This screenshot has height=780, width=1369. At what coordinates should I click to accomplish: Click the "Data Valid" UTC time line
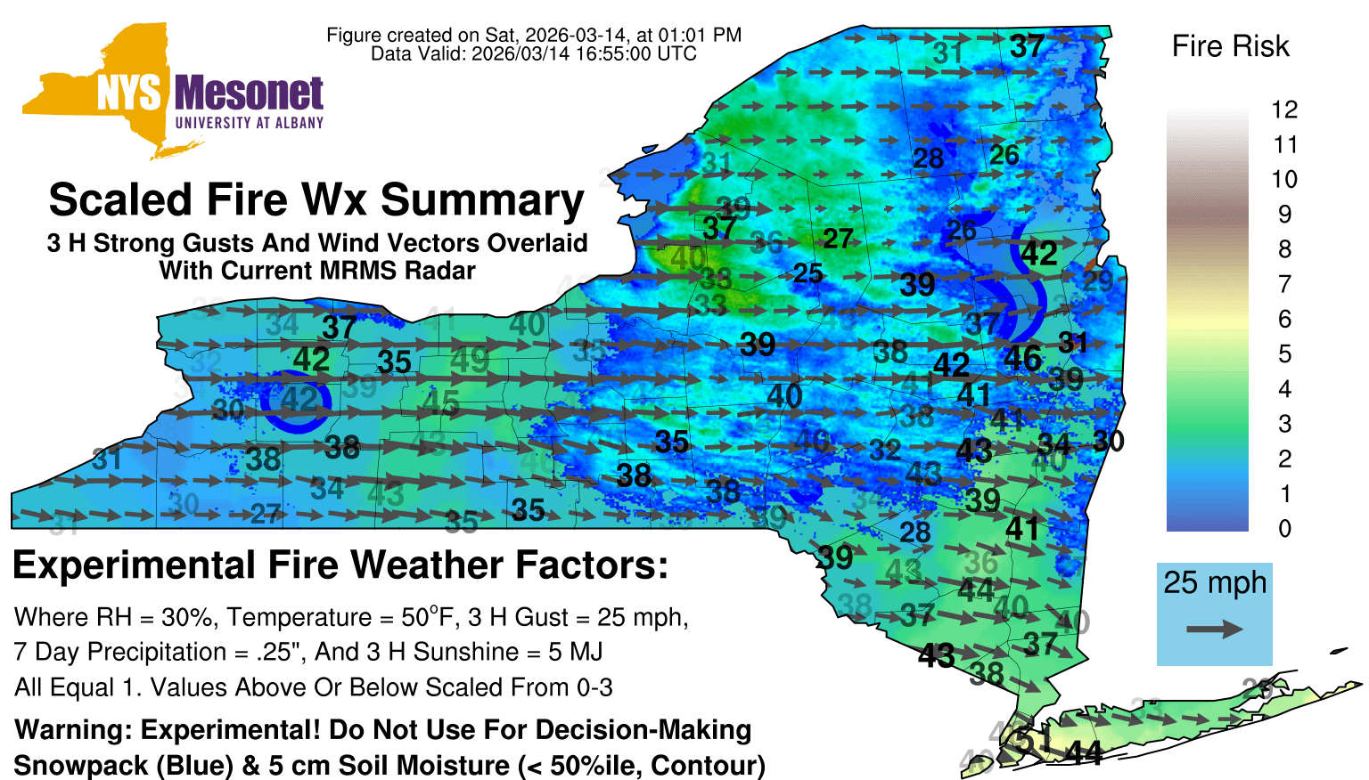coord(533,53)
